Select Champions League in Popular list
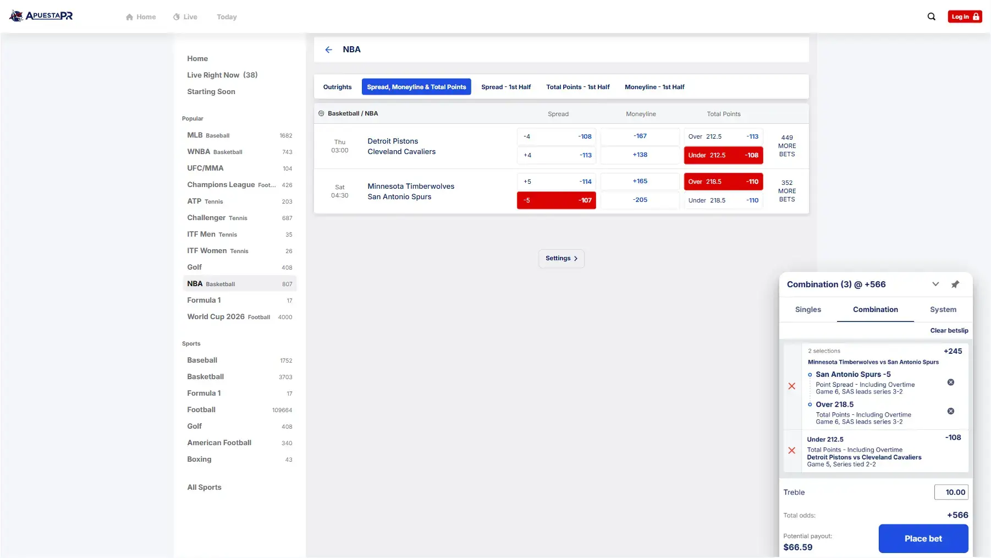 pos(240,185)
